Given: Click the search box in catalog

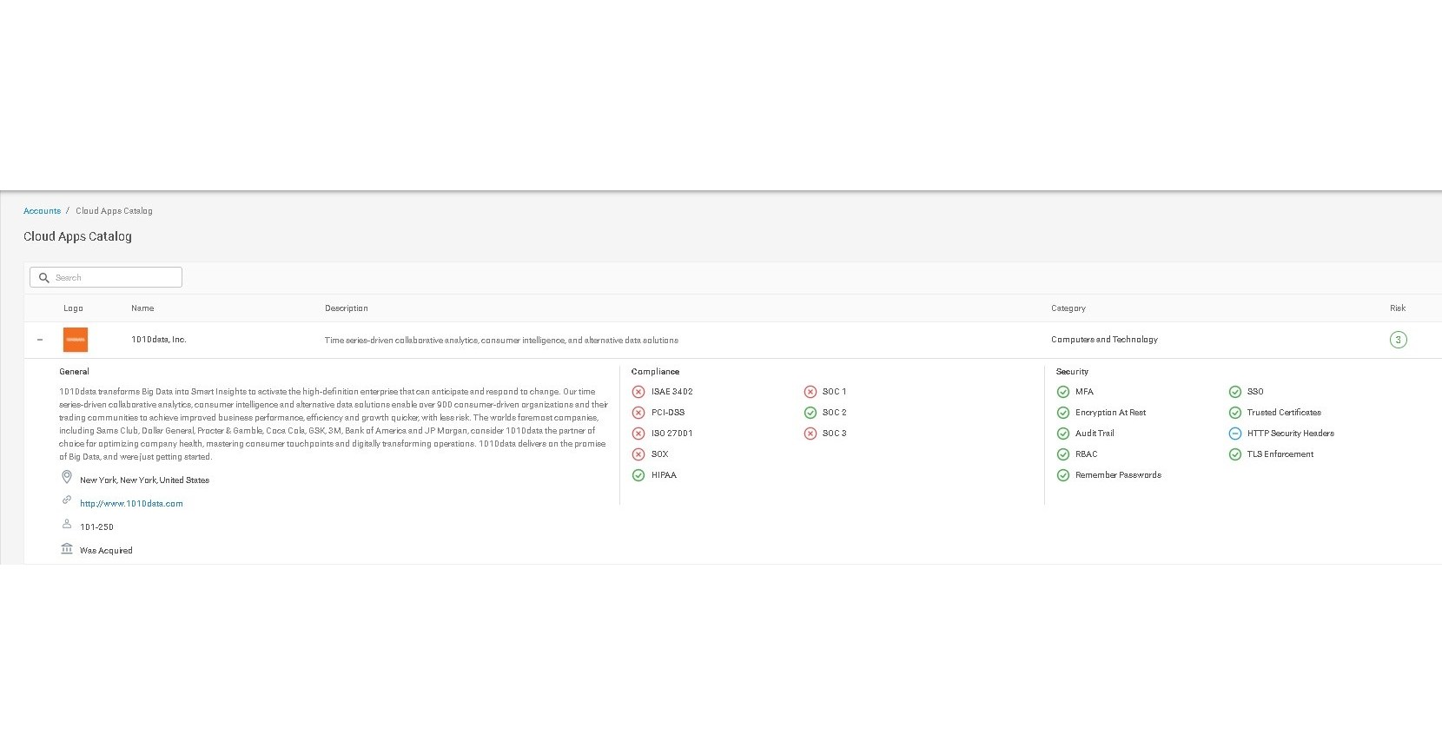Looking at the screenshot, I should pyautogui.click(x=106, y=277).
